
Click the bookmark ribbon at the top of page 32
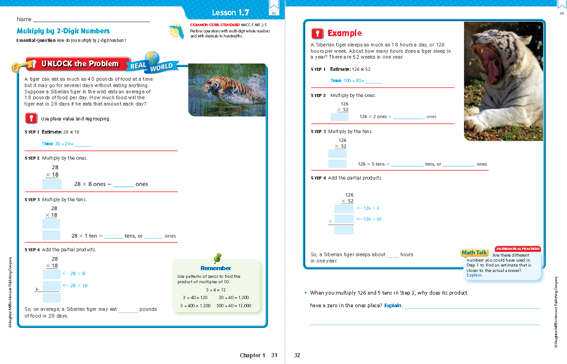click(561, 5)
